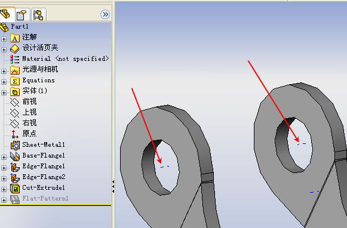Image resolution: width=347 pixels, height=228 pixels.
Task: Select the Base-Flange1 label
Action: pyautogui.click(x=44, y=155)
